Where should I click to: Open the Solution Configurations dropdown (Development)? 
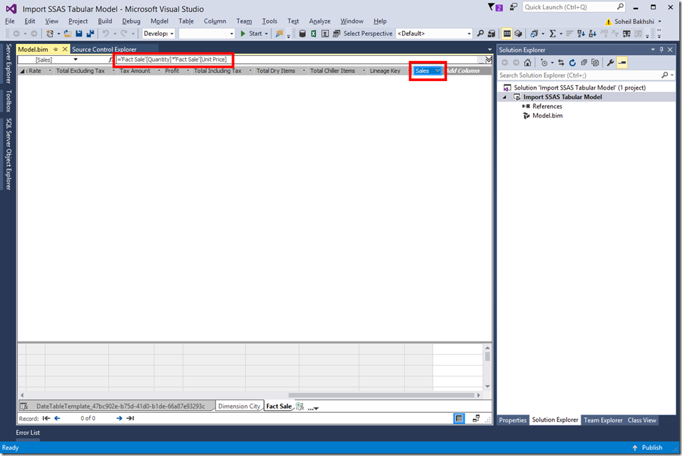pyautogui.click(x=159, y=33)
